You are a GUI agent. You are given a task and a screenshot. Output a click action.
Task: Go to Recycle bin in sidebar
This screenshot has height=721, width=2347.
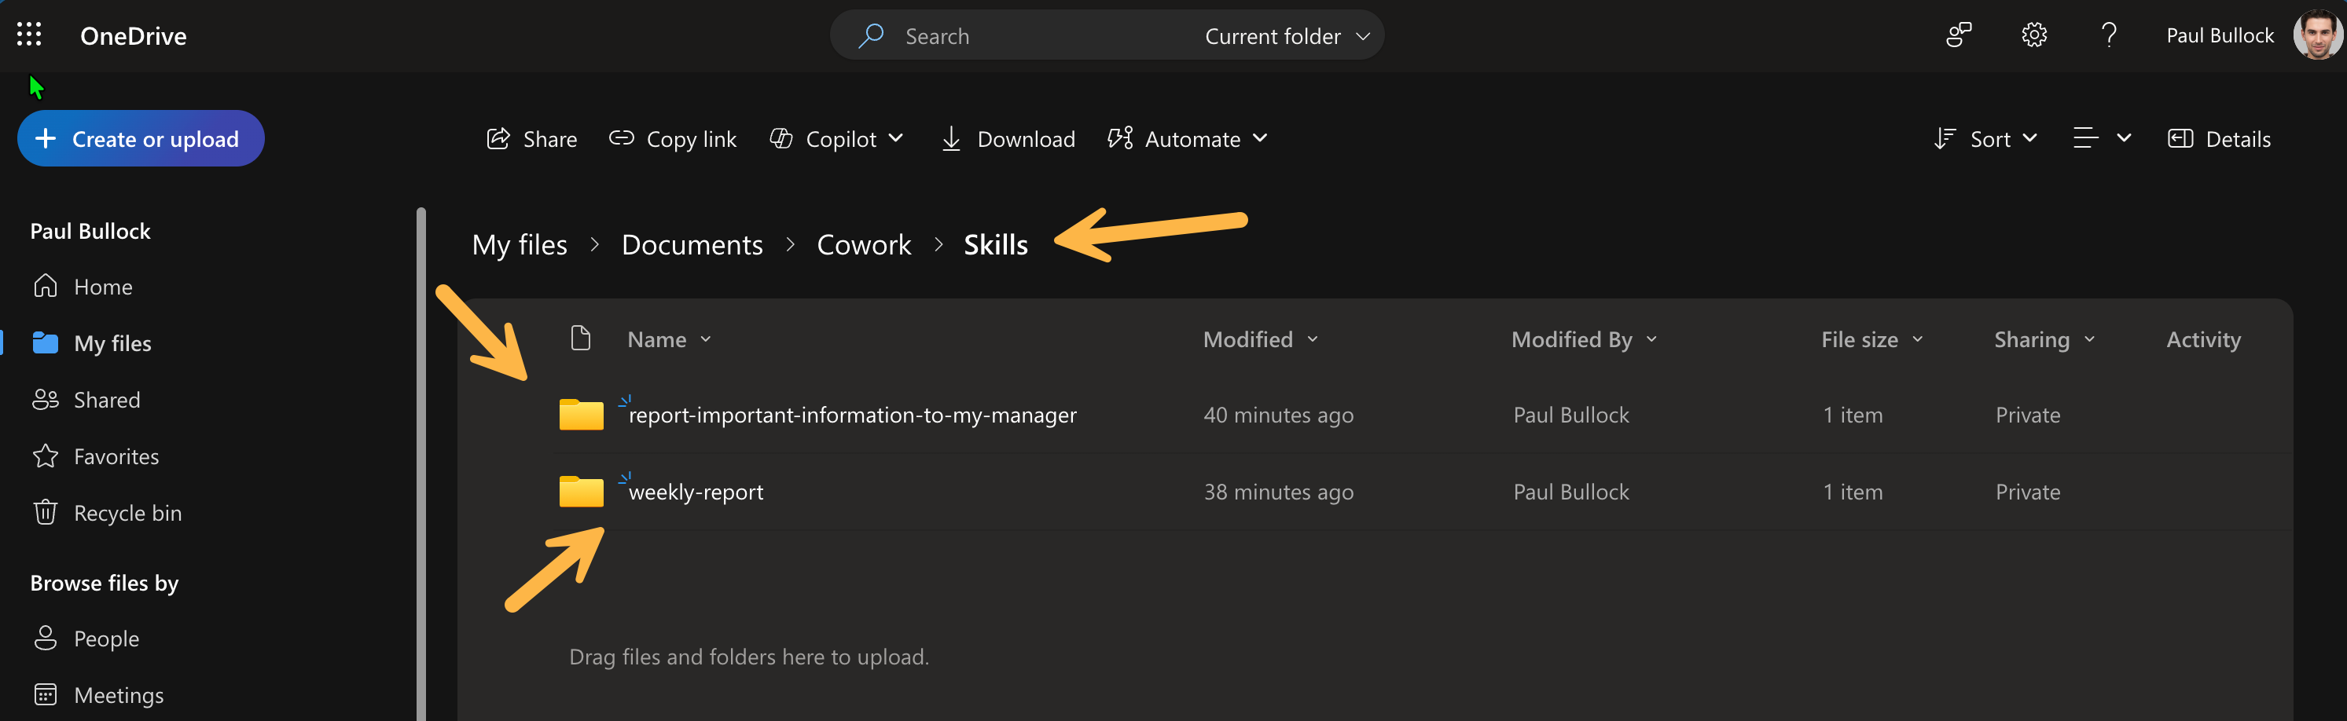click(127, 514)
